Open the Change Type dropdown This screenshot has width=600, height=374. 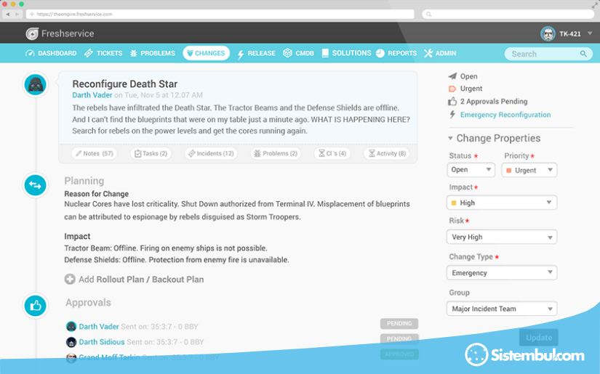click(x=502, y=273)
